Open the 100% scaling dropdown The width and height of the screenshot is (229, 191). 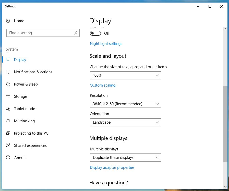point(125,75)
